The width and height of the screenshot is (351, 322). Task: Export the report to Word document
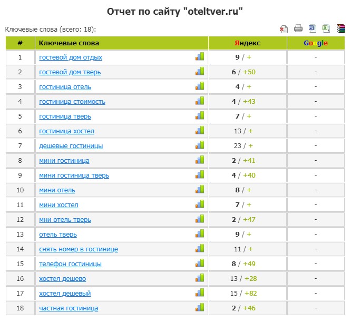pyautogui.click(x=313, y=28)
